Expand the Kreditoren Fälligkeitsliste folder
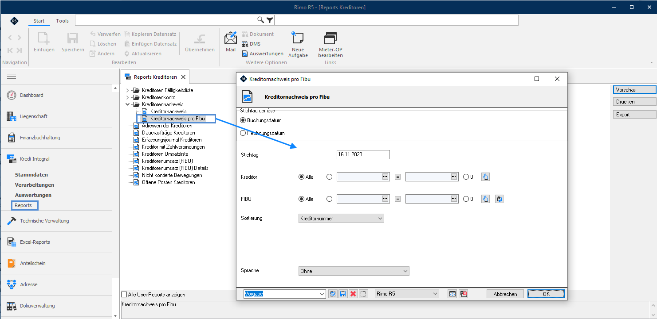 coord(128,90)
